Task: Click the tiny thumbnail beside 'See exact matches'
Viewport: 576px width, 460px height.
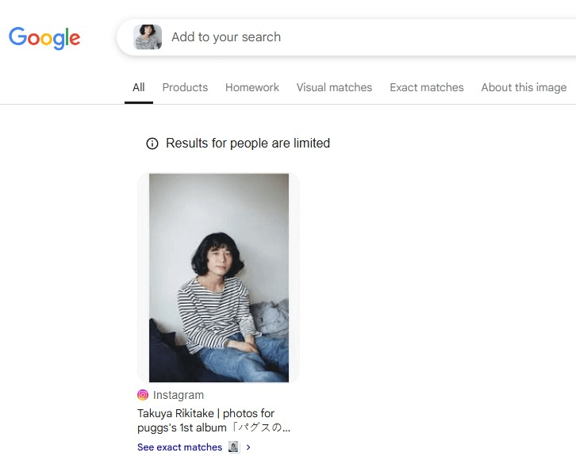Action: tap(233, 447)
